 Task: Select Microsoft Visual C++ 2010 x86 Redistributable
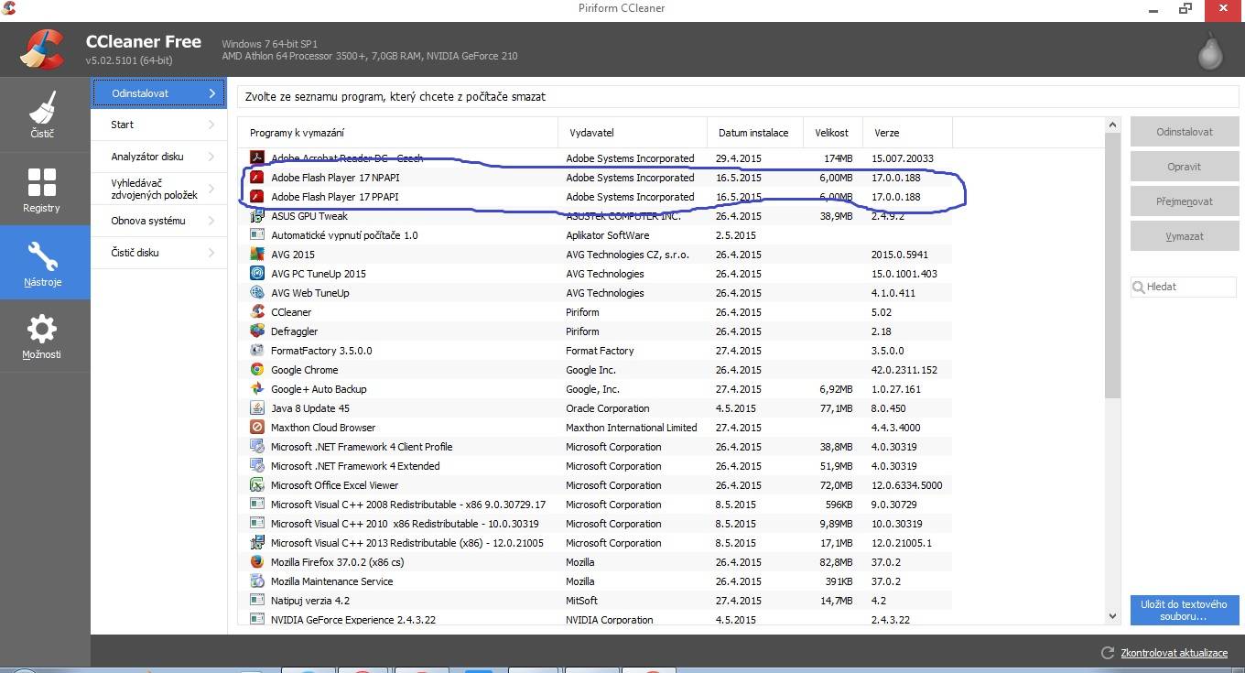click(x=595, y=524)
